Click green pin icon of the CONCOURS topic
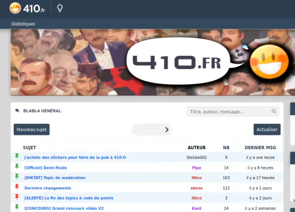This screenshot has width=295, height=212. 17,207
